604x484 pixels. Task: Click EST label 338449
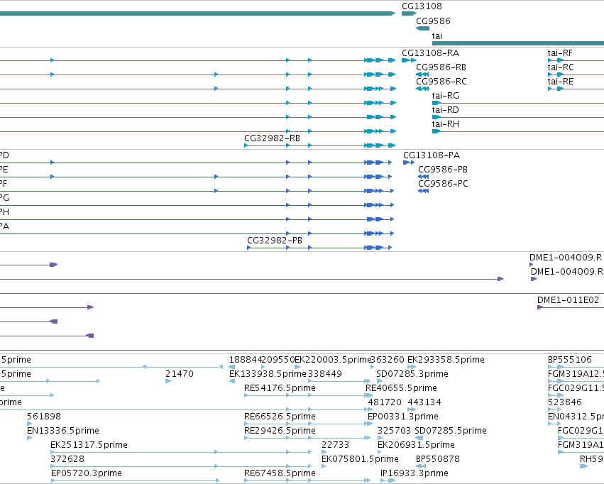pyautogui.click(x=325, y=374)
